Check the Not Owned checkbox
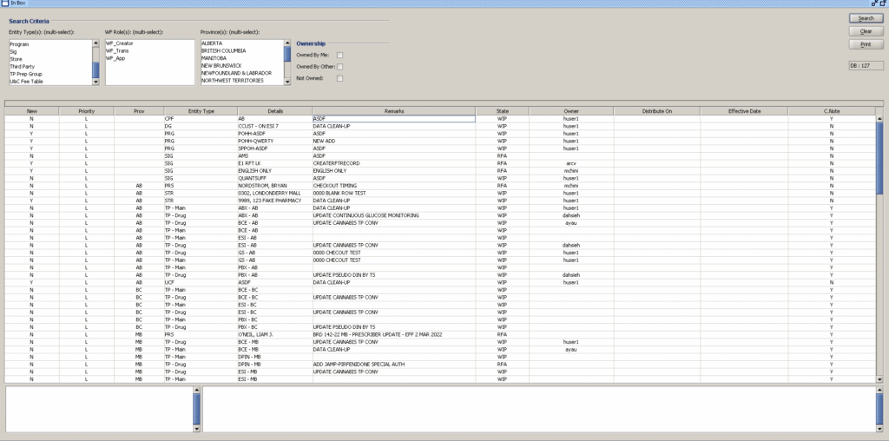The height and width of the screenshot is (441, 889). click(x=340, y=79)
